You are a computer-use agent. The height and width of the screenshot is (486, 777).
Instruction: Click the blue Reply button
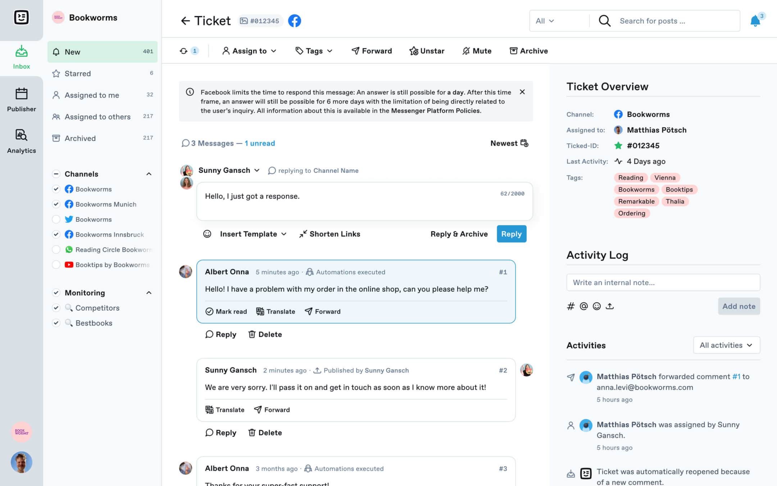(512, 234)
